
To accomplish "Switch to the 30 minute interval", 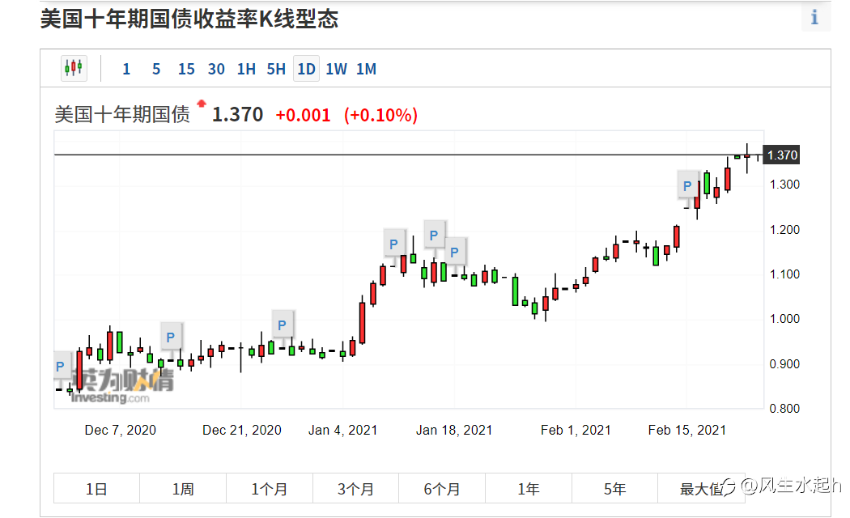I will pos(216,69).
